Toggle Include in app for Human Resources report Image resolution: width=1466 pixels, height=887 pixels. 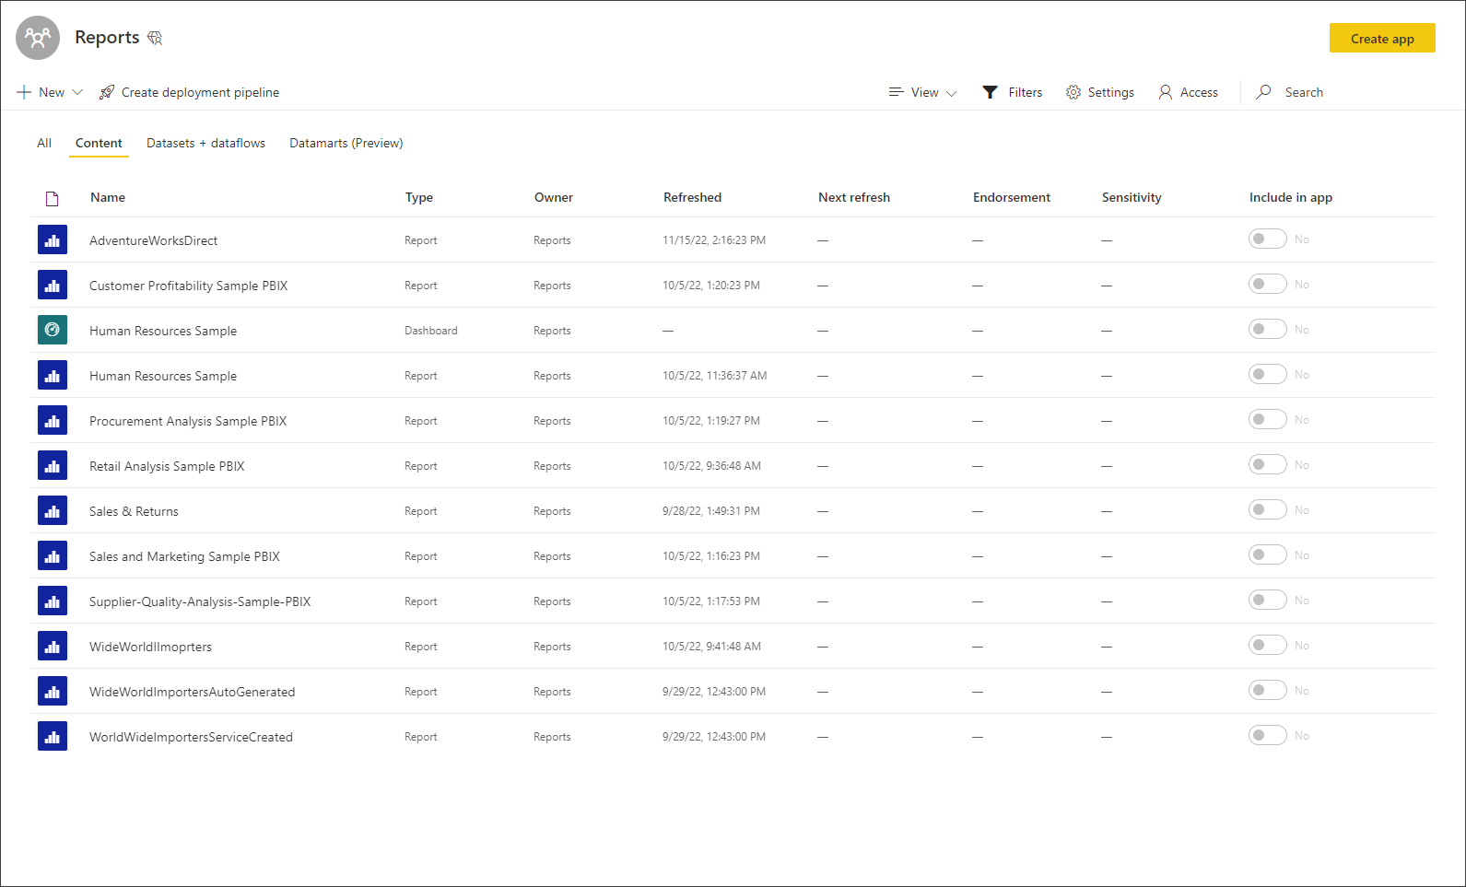[1268, 375]
